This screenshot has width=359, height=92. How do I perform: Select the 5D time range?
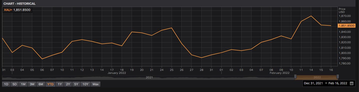coord(15,84)
